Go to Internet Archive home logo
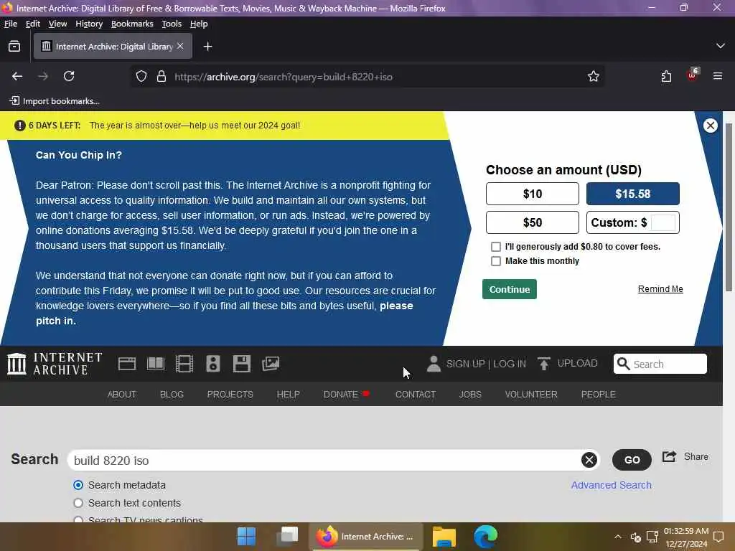Screen dimensions: 735x551 55,364
